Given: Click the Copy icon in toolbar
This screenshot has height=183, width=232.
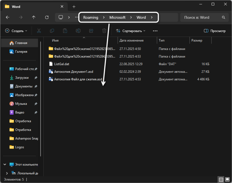Looking at the screenshot, I should (x=52, y=31).
